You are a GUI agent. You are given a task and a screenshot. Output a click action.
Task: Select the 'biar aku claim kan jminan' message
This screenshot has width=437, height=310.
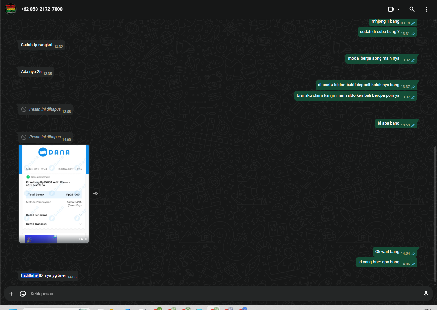click(x=356, y=95)
